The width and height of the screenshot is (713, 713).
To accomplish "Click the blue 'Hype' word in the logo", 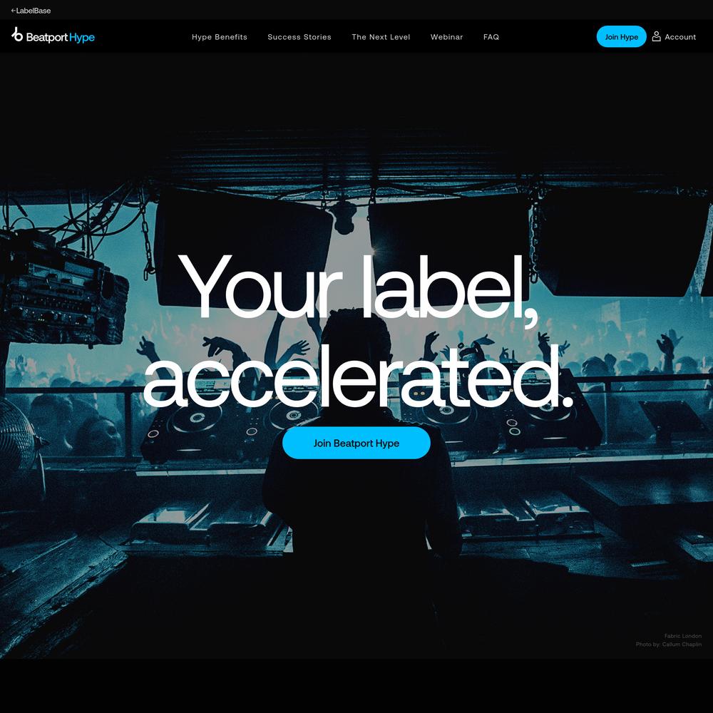I will (x=82, y=38).
